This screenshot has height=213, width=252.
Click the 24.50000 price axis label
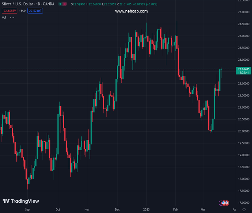(243, 24)
